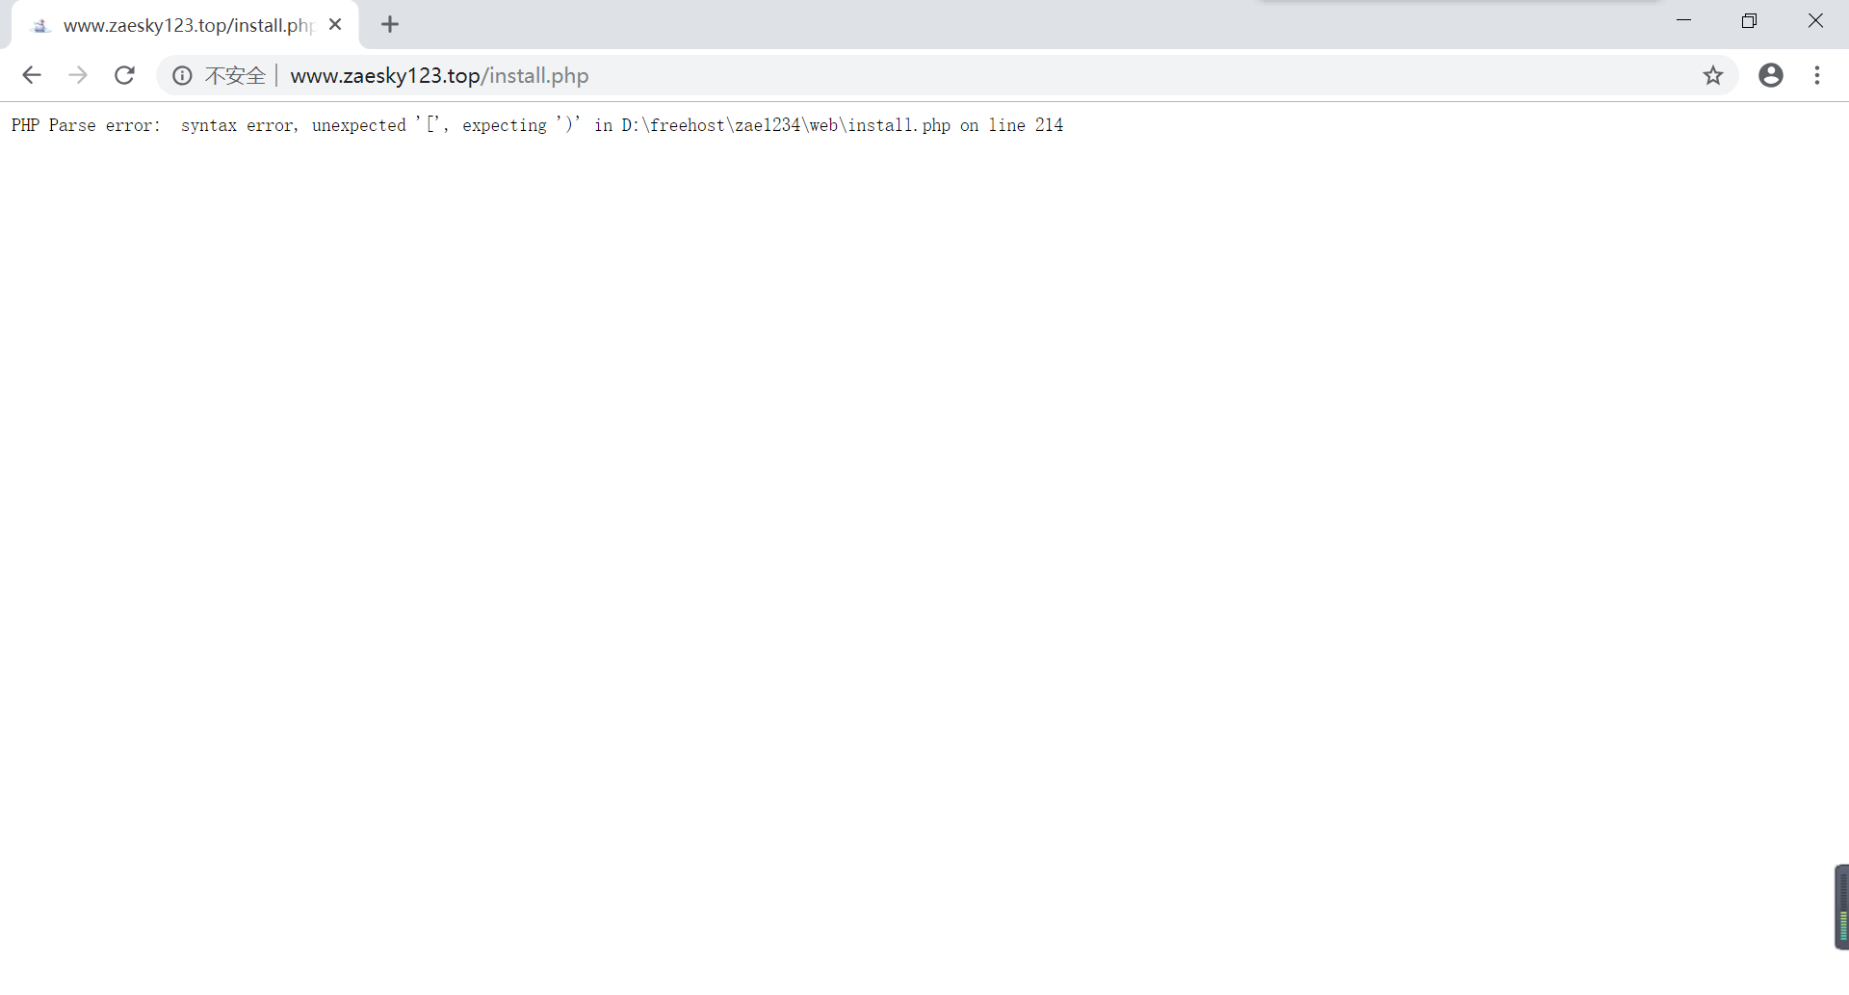The height and width of the screenshot is (995, 1849).
Task: View site info for the 不安全 warning
Action: tap(219, 75)
